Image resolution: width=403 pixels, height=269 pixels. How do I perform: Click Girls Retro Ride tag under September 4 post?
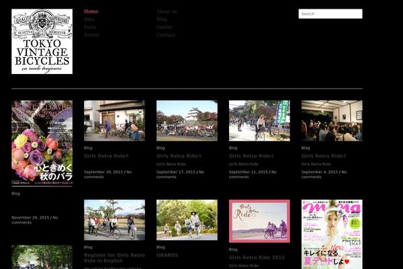pos(316,164)
